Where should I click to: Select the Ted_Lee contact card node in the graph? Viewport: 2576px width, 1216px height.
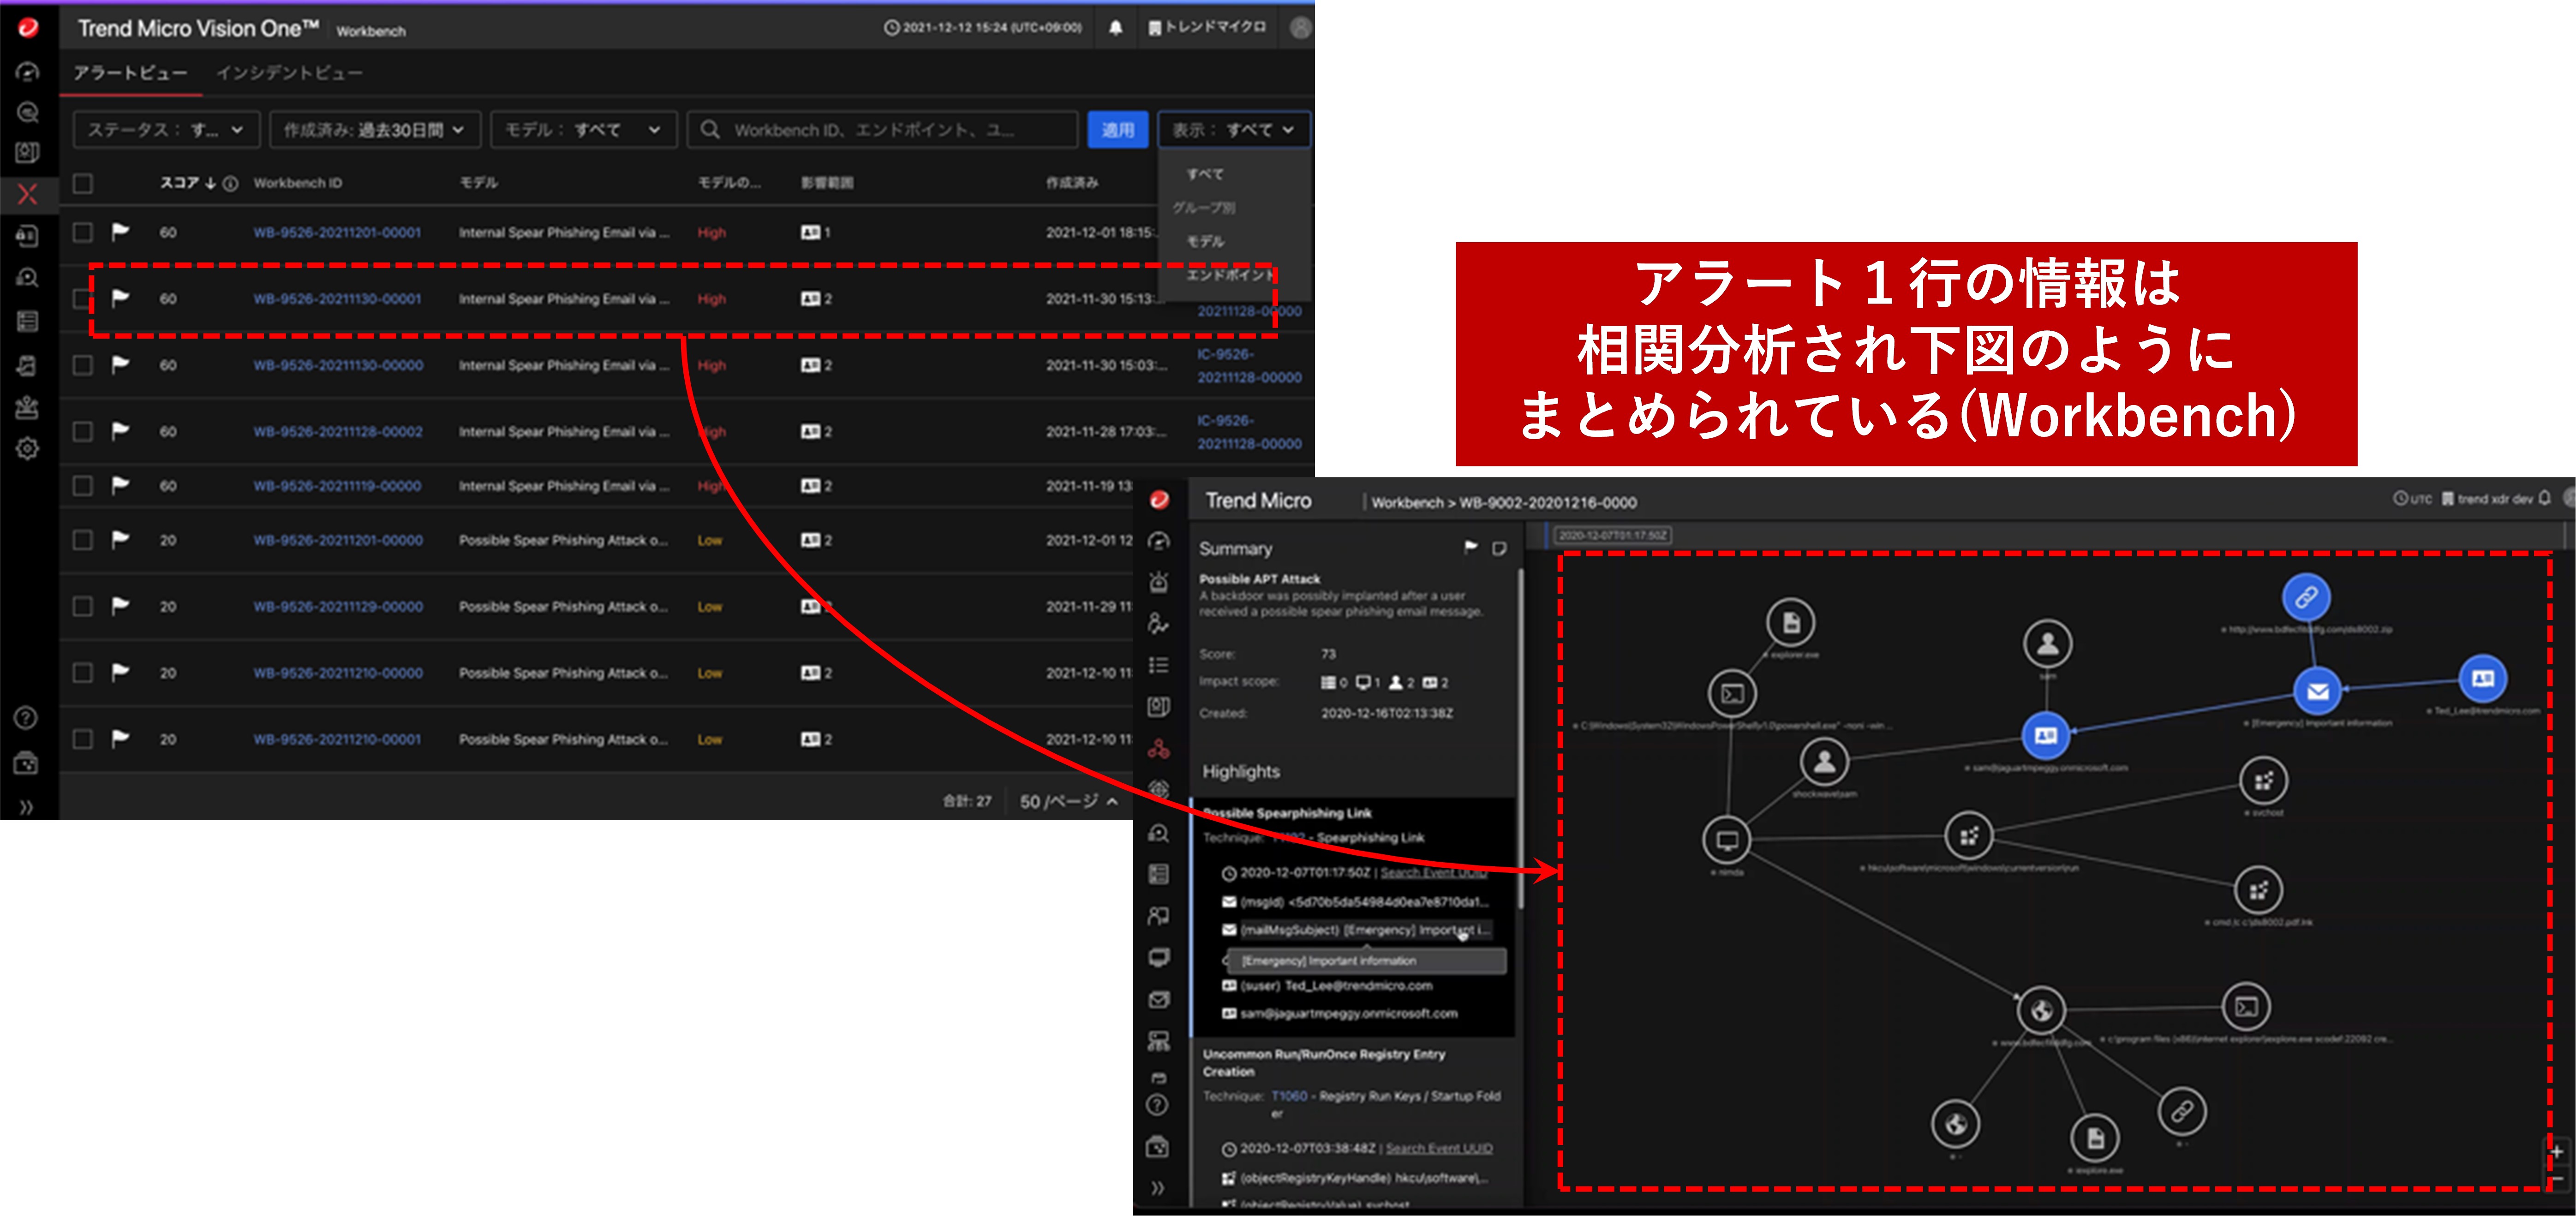[2482, 679]
